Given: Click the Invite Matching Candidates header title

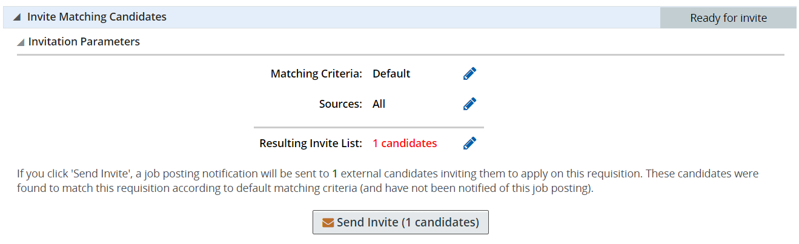Looking at the screenshot, I should [x=97, y=17].
